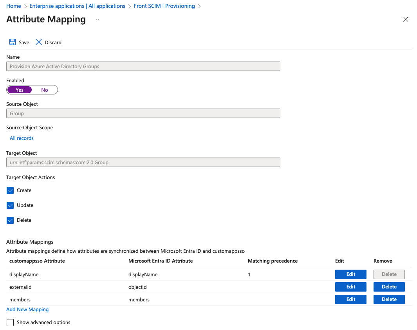
Task: Delete the members attribute mapping
Action: pyautogui.click(x=389, y=299)
